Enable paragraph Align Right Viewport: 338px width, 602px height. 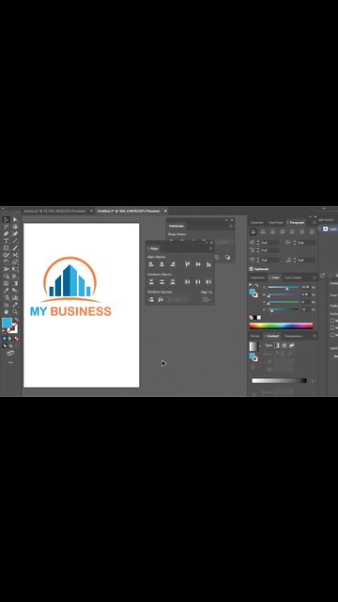(272, 231)
